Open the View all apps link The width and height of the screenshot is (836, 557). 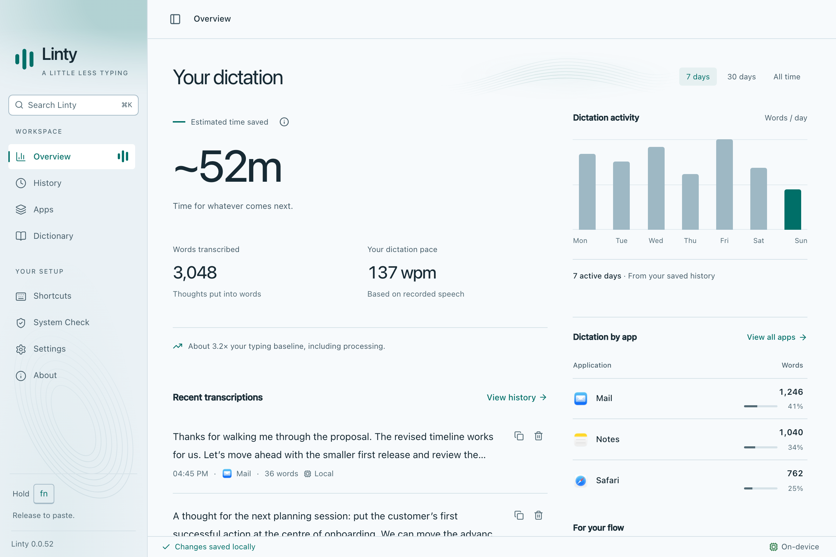(x=777, y=337)
